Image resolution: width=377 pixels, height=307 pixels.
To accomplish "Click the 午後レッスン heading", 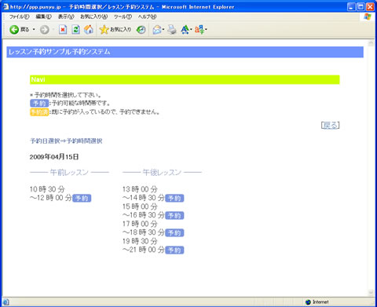I will (x=162, y=172).
